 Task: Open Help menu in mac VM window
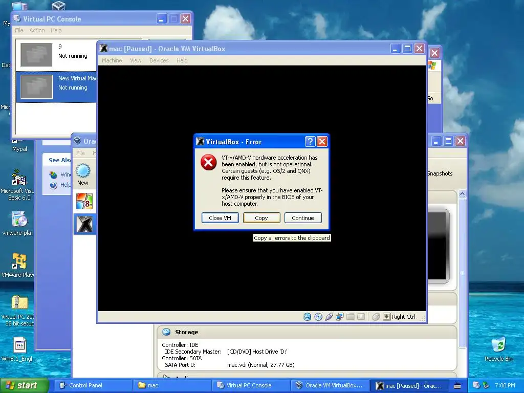tap(182, 60)
